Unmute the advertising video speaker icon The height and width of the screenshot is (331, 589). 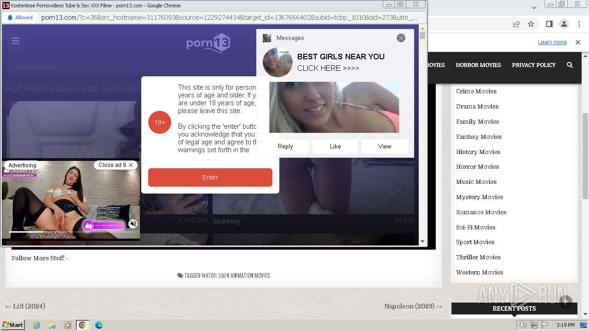point(133,224)
